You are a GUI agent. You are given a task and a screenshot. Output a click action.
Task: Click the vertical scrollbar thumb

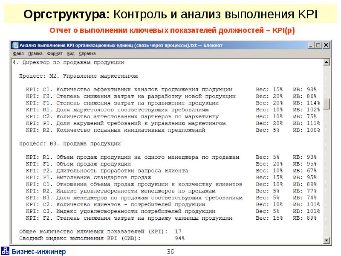click(327, 104)
